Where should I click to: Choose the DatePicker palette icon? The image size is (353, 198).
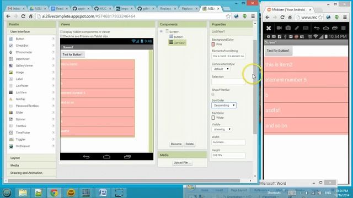pos(11,59)
